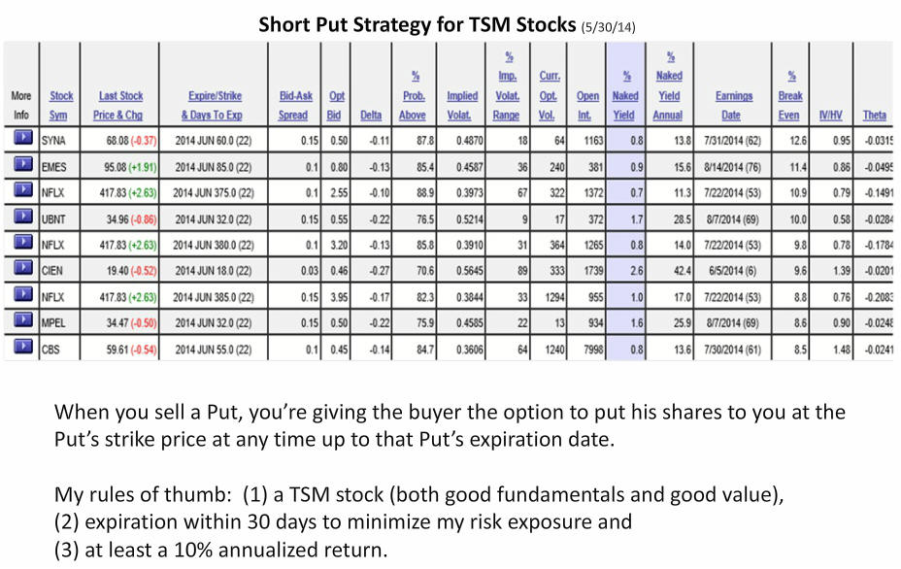Open More Info for EMES row
901x569 pixels.
tap(23, 164)
